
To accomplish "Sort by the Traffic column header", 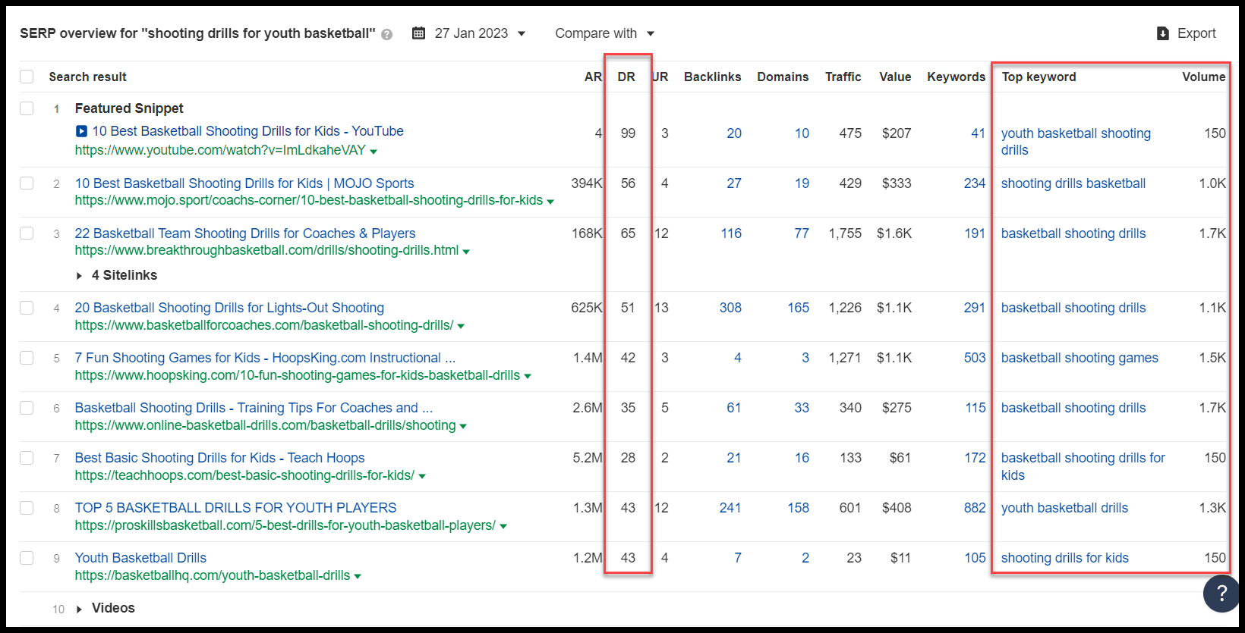I will (843, 77).
